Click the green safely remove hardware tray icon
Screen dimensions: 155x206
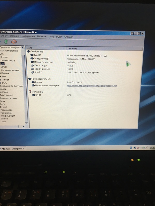pos(144,148)
